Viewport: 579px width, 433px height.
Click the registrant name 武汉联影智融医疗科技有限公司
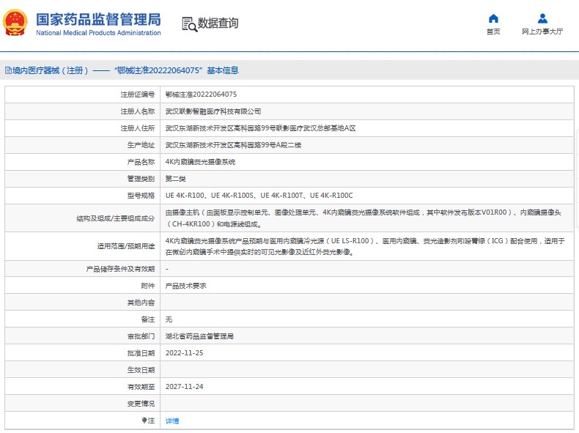pyautogui.click(x=213, y=111)
